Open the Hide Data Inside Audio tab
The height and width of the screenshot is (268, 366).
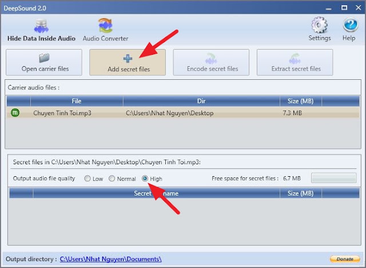41,30
